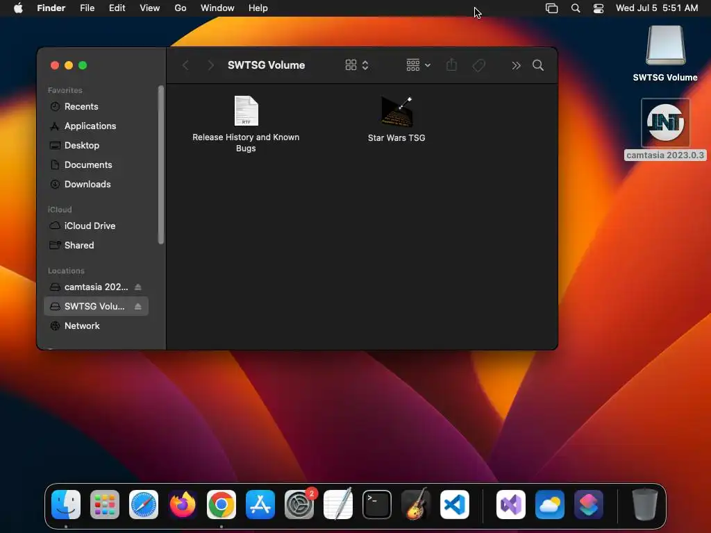Switch view with icon view selector
The image size is (711, 533).
pos(357,65)
